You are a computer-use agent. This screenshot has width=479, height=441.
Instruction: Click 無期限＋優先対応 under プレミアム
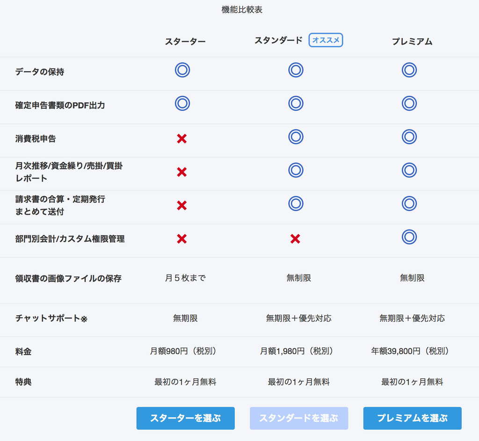point(412,318)
